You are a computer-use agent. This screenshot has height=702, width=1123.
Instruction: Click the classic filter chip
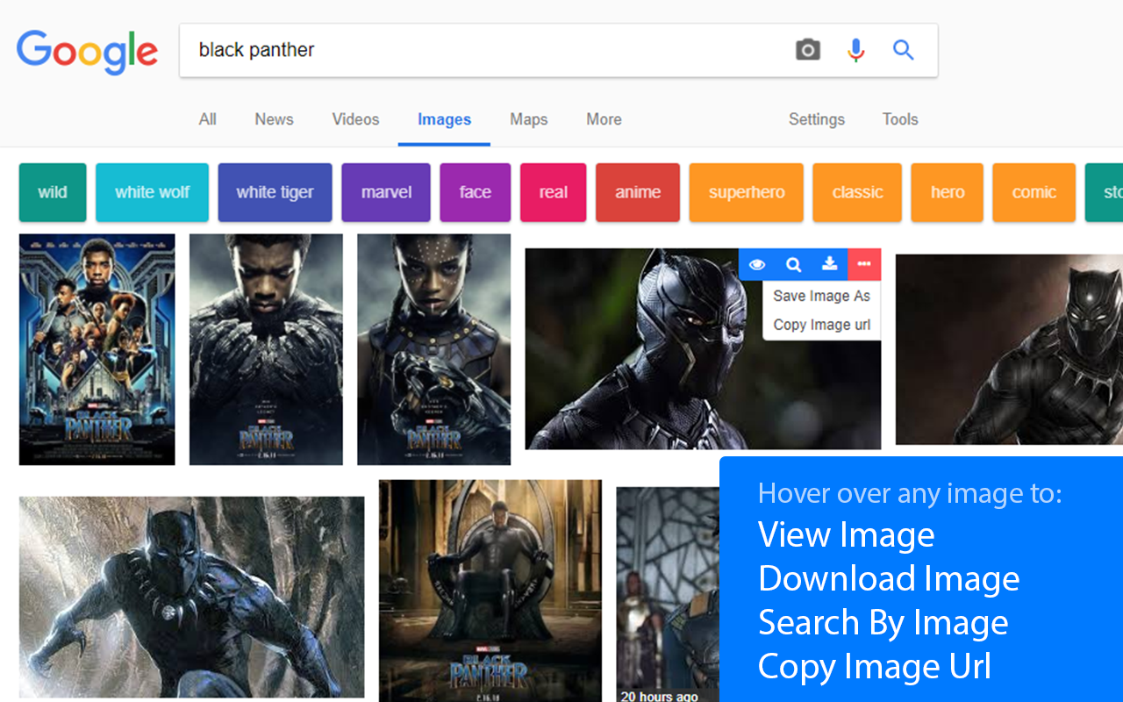point(857,192)
